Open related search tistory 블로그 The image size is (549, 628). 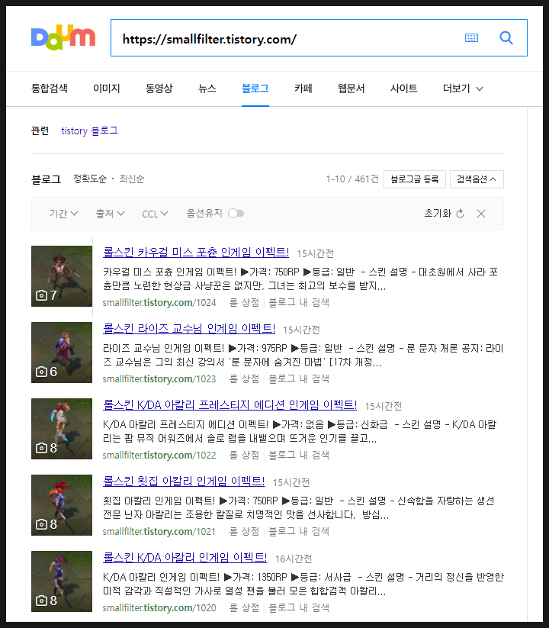coord(90,131)
